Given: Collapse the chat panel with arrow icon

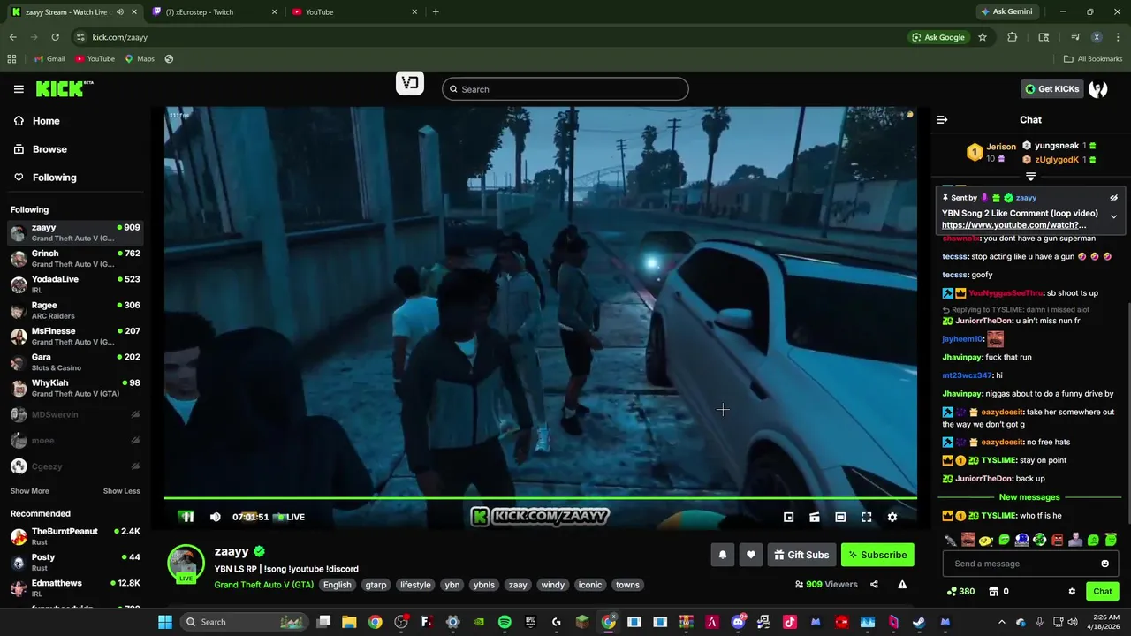Looking at the screenshot, I should pyautogui.click(x=942, y=120).
